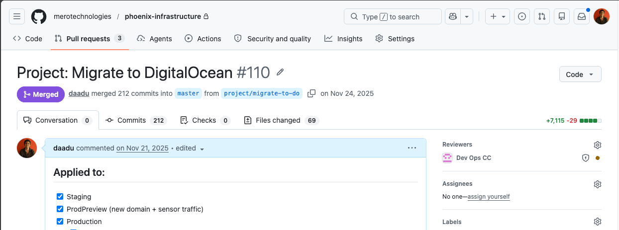This screenshot has height=230, width=619.
Task: Open repositories icon in header
Action: (x=562, y=16)
